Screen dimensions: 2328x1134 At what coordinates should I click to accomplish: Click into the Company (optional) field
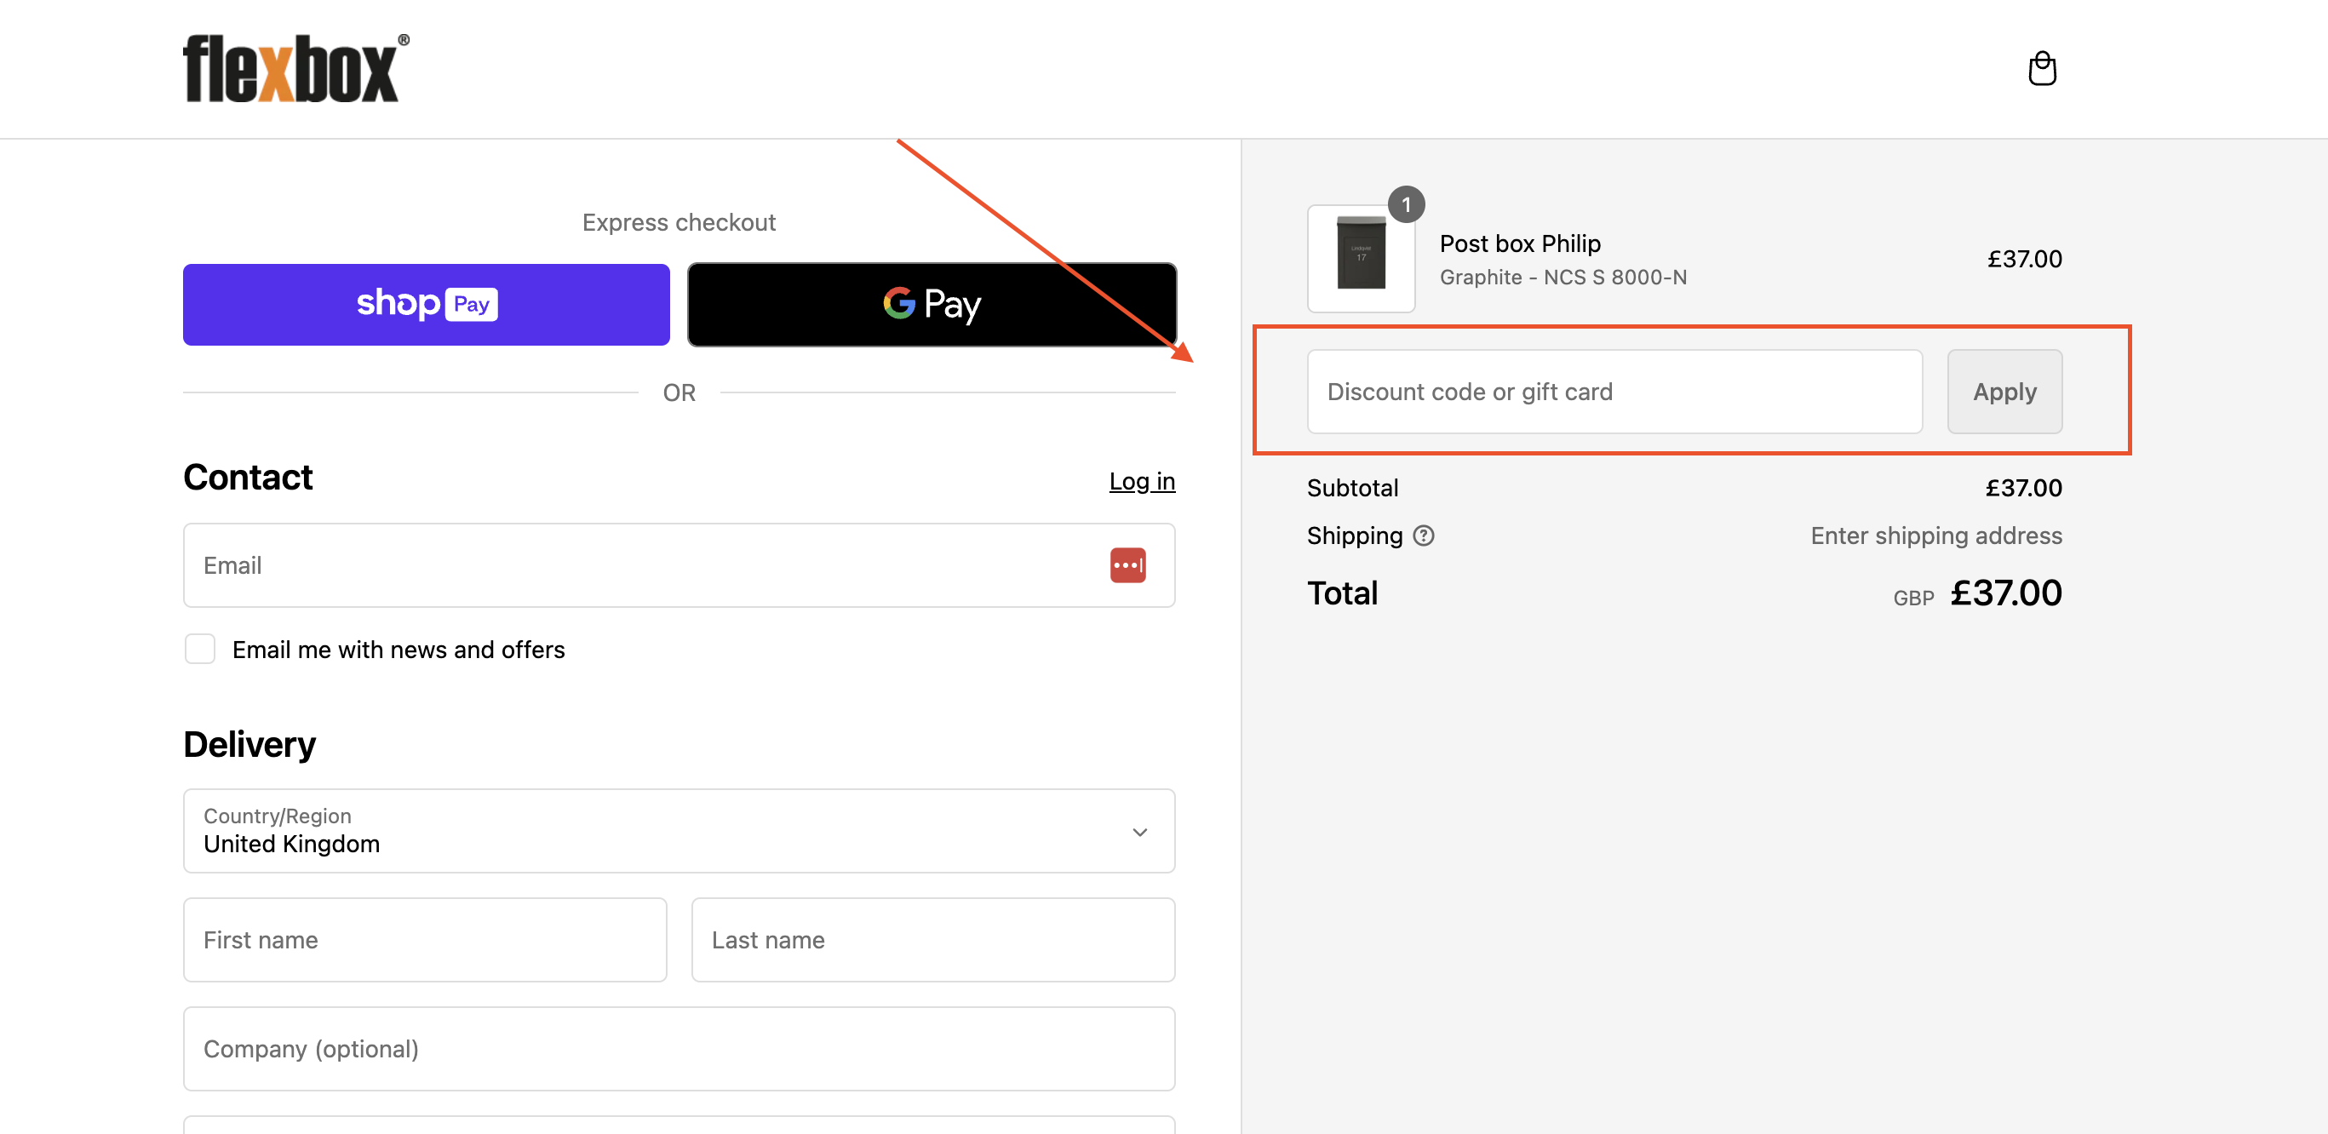tap(679, 1048)
